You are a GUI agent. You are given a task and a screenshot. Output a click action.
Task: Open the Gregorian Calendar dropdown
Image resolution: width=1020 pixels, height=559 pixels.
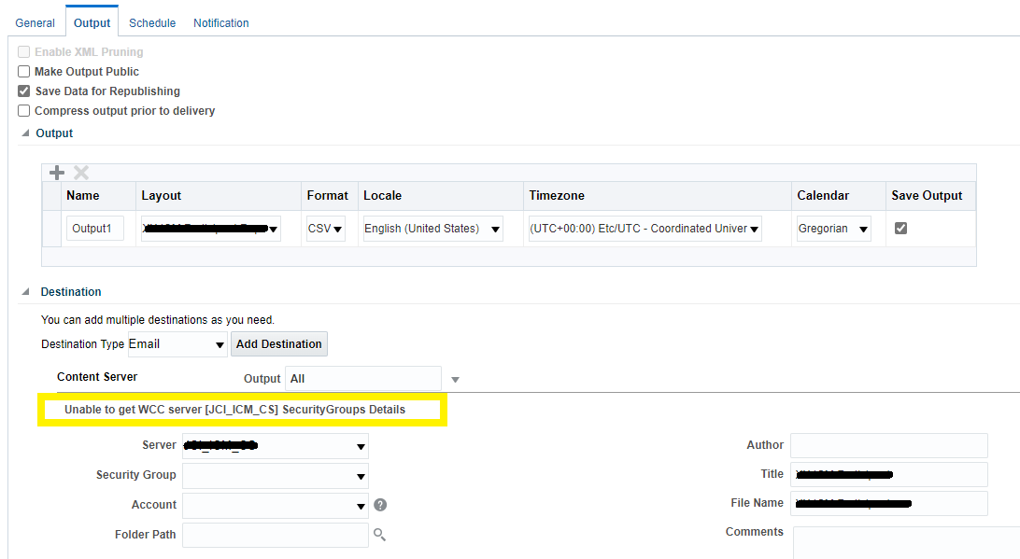tap(834, 229)
